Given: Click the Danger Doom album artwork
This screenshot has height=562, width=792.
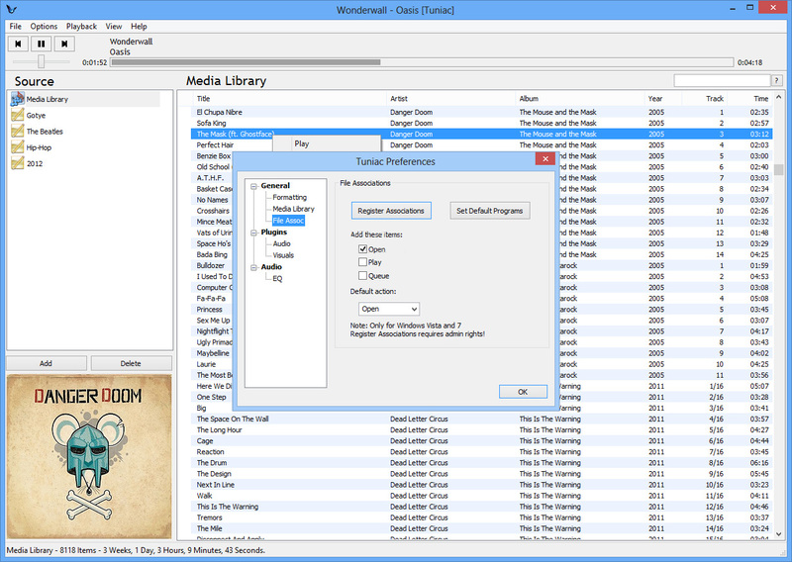Looking at the screenshot, I should click(89, 456).
